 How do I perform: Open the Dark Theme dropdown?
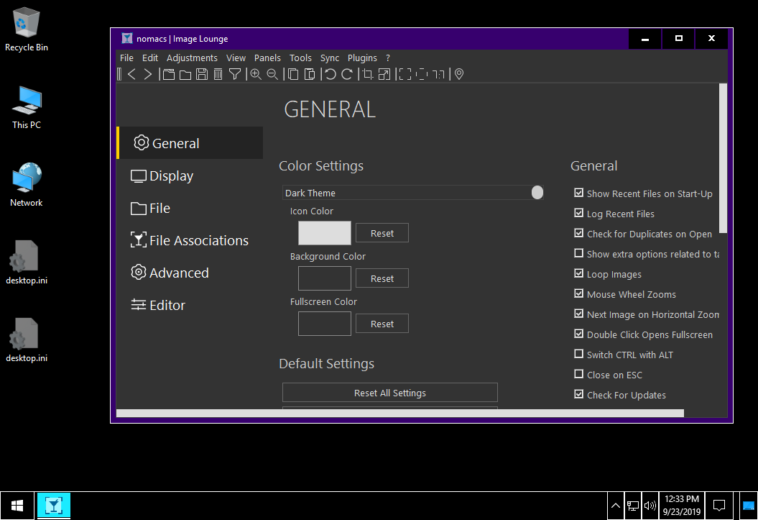click(413, 193)
